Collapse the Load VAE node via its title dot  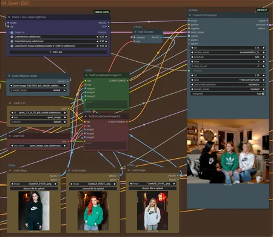[10, 136]
